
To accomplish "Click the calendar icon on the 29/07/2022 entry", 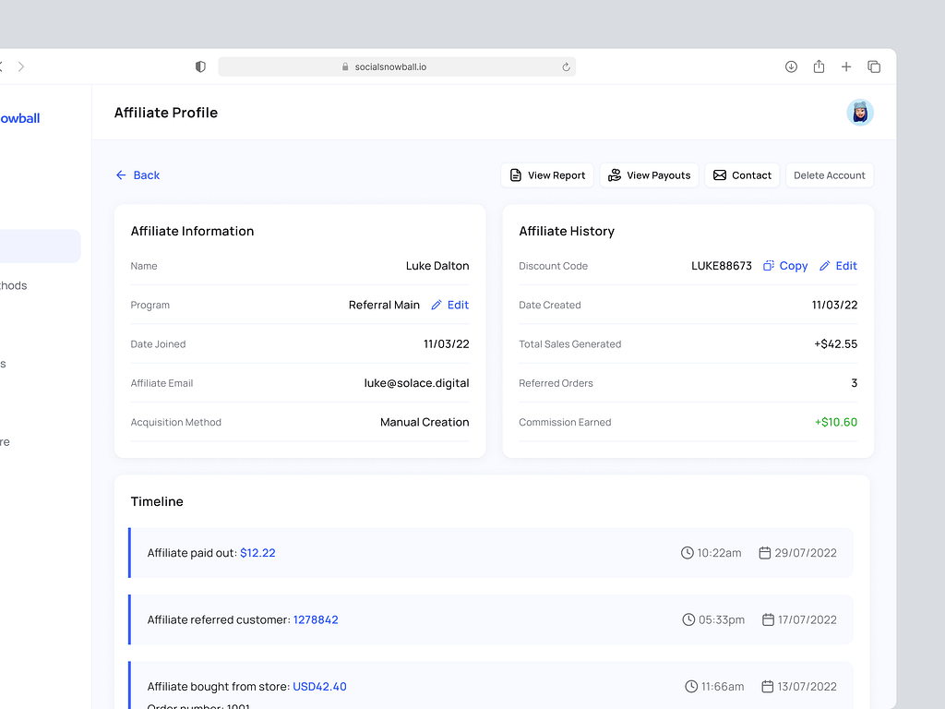I will 764,552.
